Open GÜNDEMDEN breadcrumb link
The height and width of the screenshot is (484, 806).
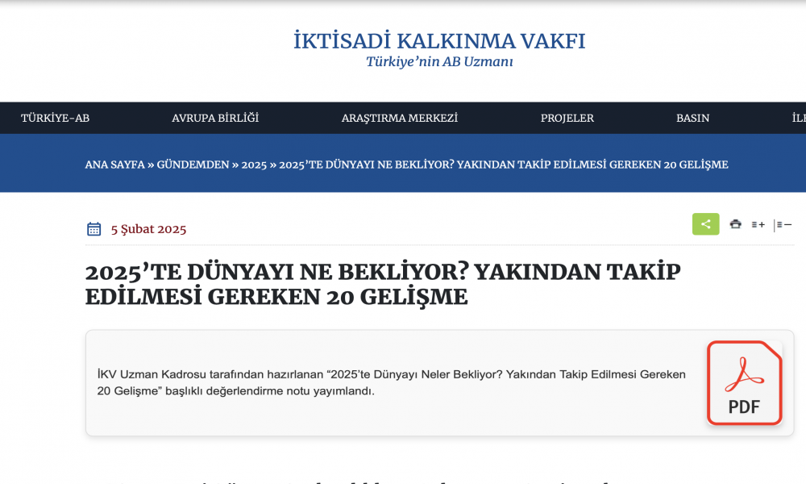point(193,165)
